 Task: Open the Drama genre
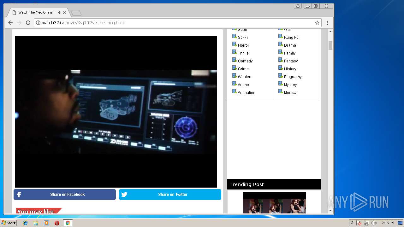pos(290,45)
